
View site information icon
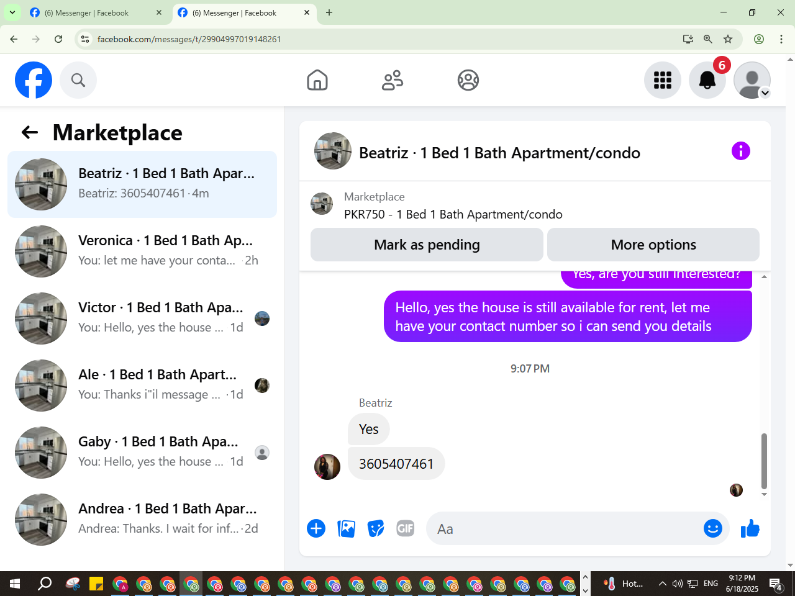(x=85, y=39)
